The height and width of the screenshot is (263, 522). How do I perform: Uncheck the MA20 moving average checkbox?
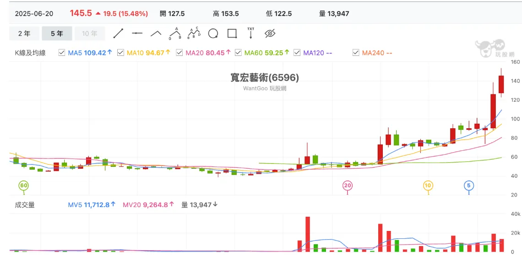click(179, 53)
